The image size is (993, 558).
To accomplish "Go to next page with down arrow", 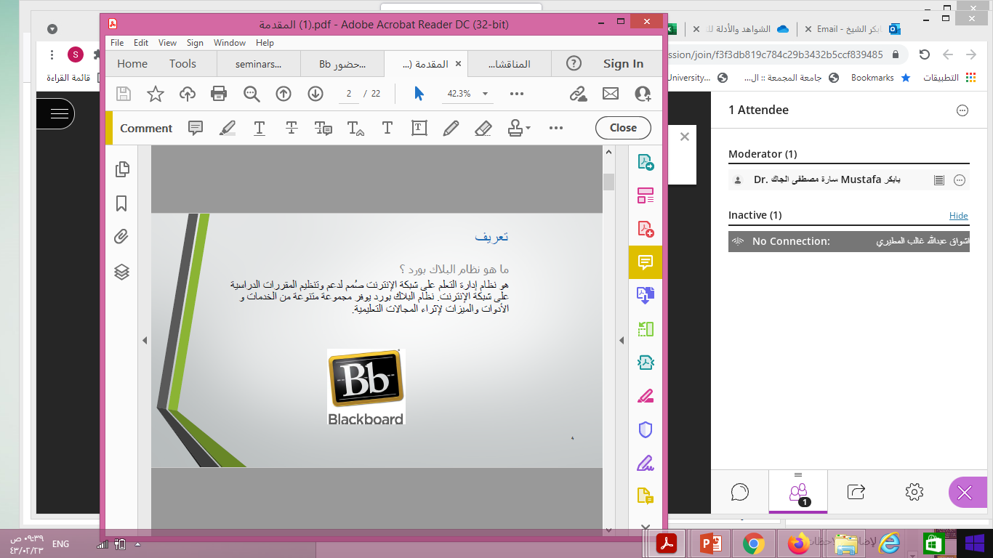I will tap(315, 94).
